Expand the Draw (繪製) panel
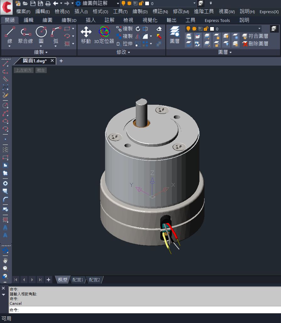Viewport: 281px width, 323px height. click(x=40, y=52)
